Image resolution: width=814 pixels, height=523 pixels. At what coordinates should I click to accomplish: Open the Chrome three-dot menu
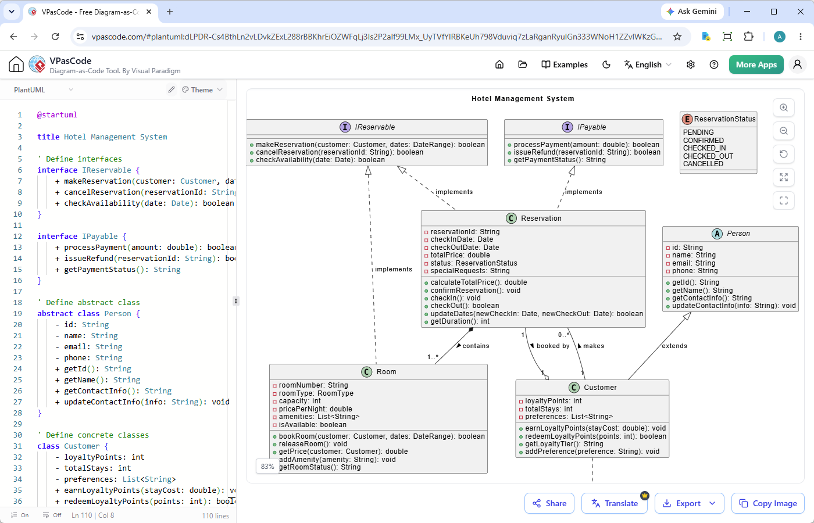coord(801,37)
